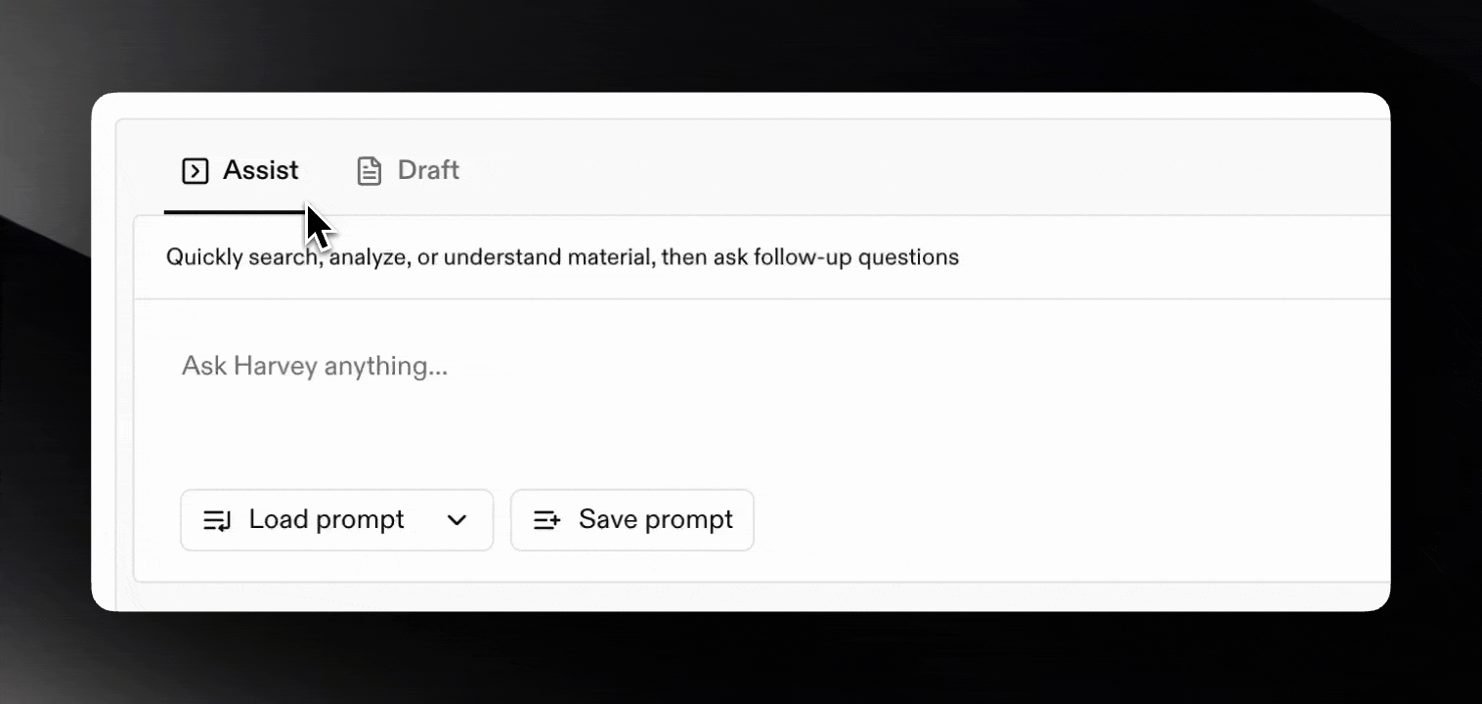Click the Assist terminal-arrow icon

196,171
